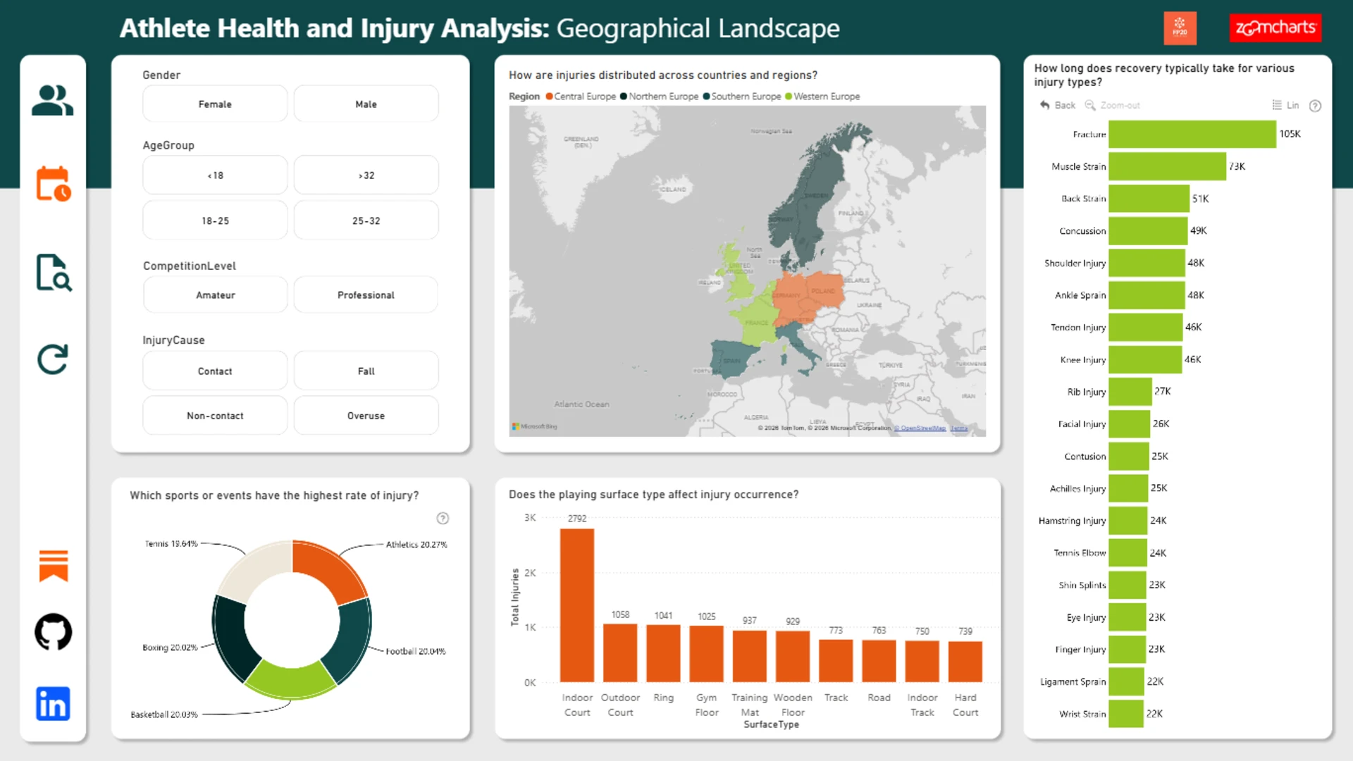1353x761 pixels.
Task: Open the LinkedIn icon link
Action: pyautogui.click(x=53, y=703)
